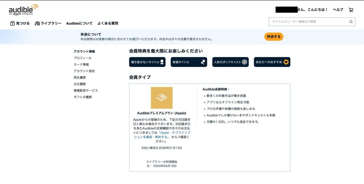
Task: Click the new-arrivals icon on 新着タイトル
Action: point(203,62)
